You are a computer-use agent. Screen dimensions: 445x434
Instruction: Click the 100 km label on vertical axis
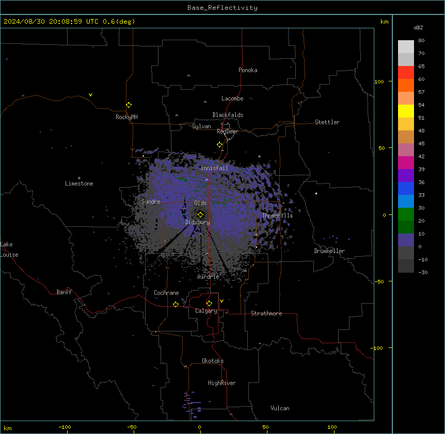tap(379, 81)
